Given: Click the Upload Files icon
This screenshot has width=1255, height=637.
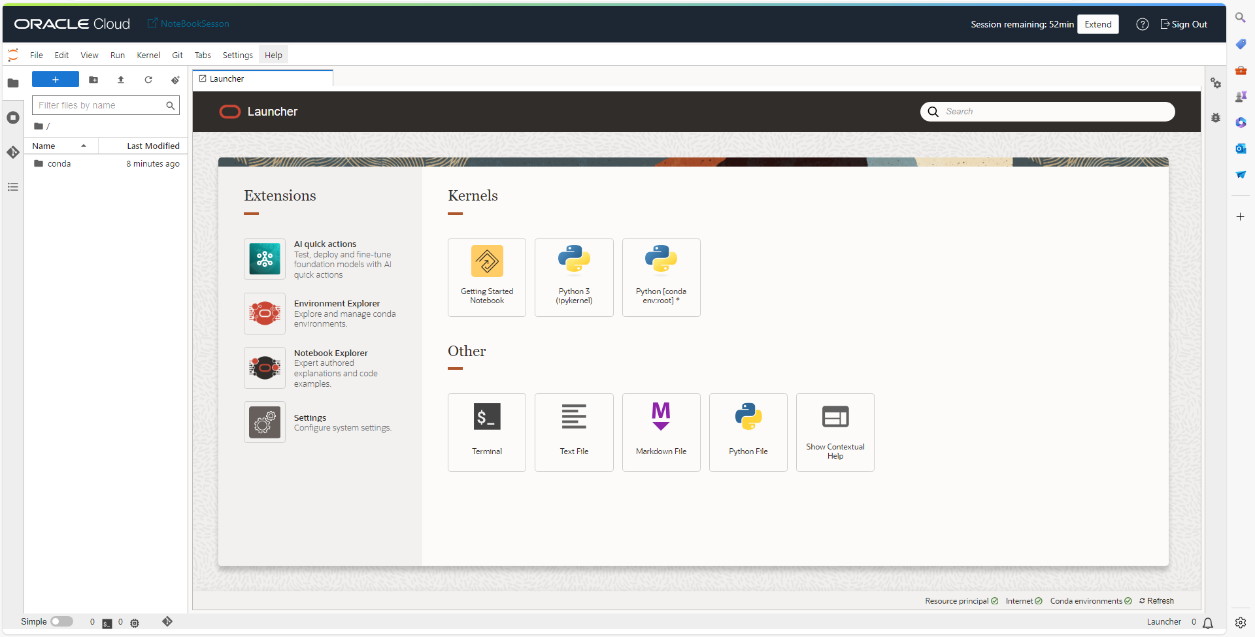Looking at the screenshot, I should point(121,80).
